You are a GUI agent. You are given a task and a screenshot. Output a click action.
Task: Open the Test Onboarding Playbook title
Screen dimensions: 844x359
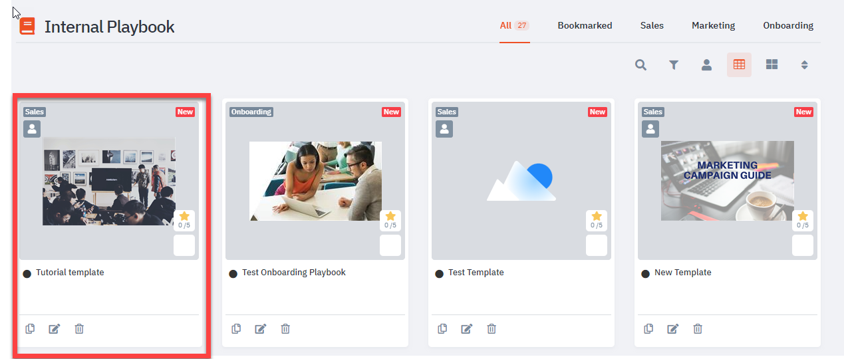pos(294,273)
